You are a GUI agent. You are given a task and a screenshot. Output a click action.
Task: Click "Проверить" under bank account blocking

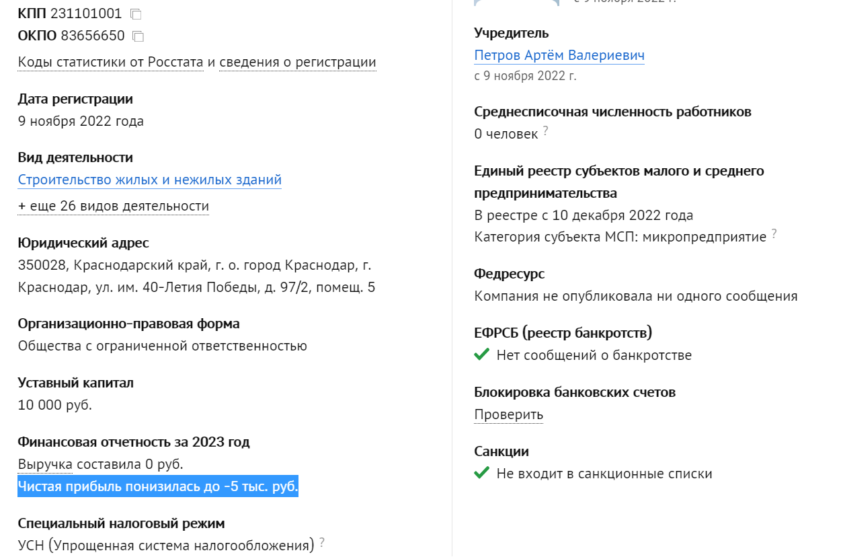(508, 414)
